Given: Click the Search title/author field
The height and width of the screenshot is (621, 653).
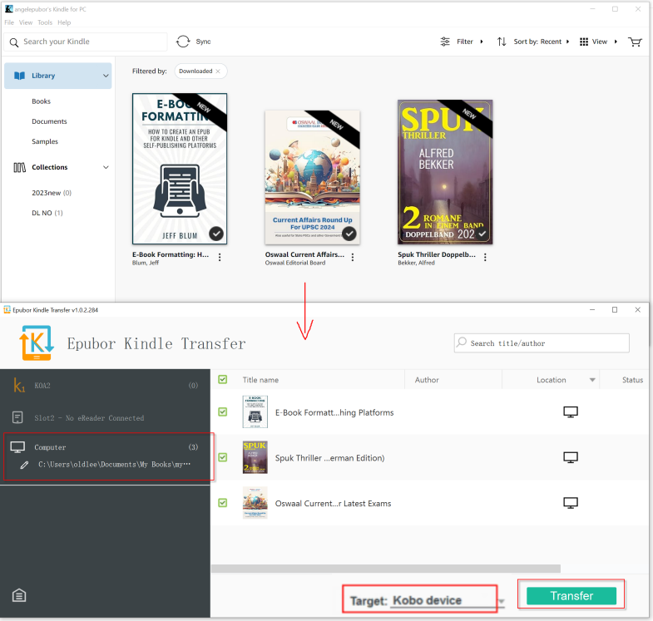Looking at the screenshot, I should (x=542, y=343).
